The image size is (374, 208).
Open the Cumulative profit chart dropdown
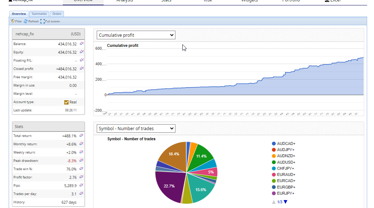pos(136,35)
